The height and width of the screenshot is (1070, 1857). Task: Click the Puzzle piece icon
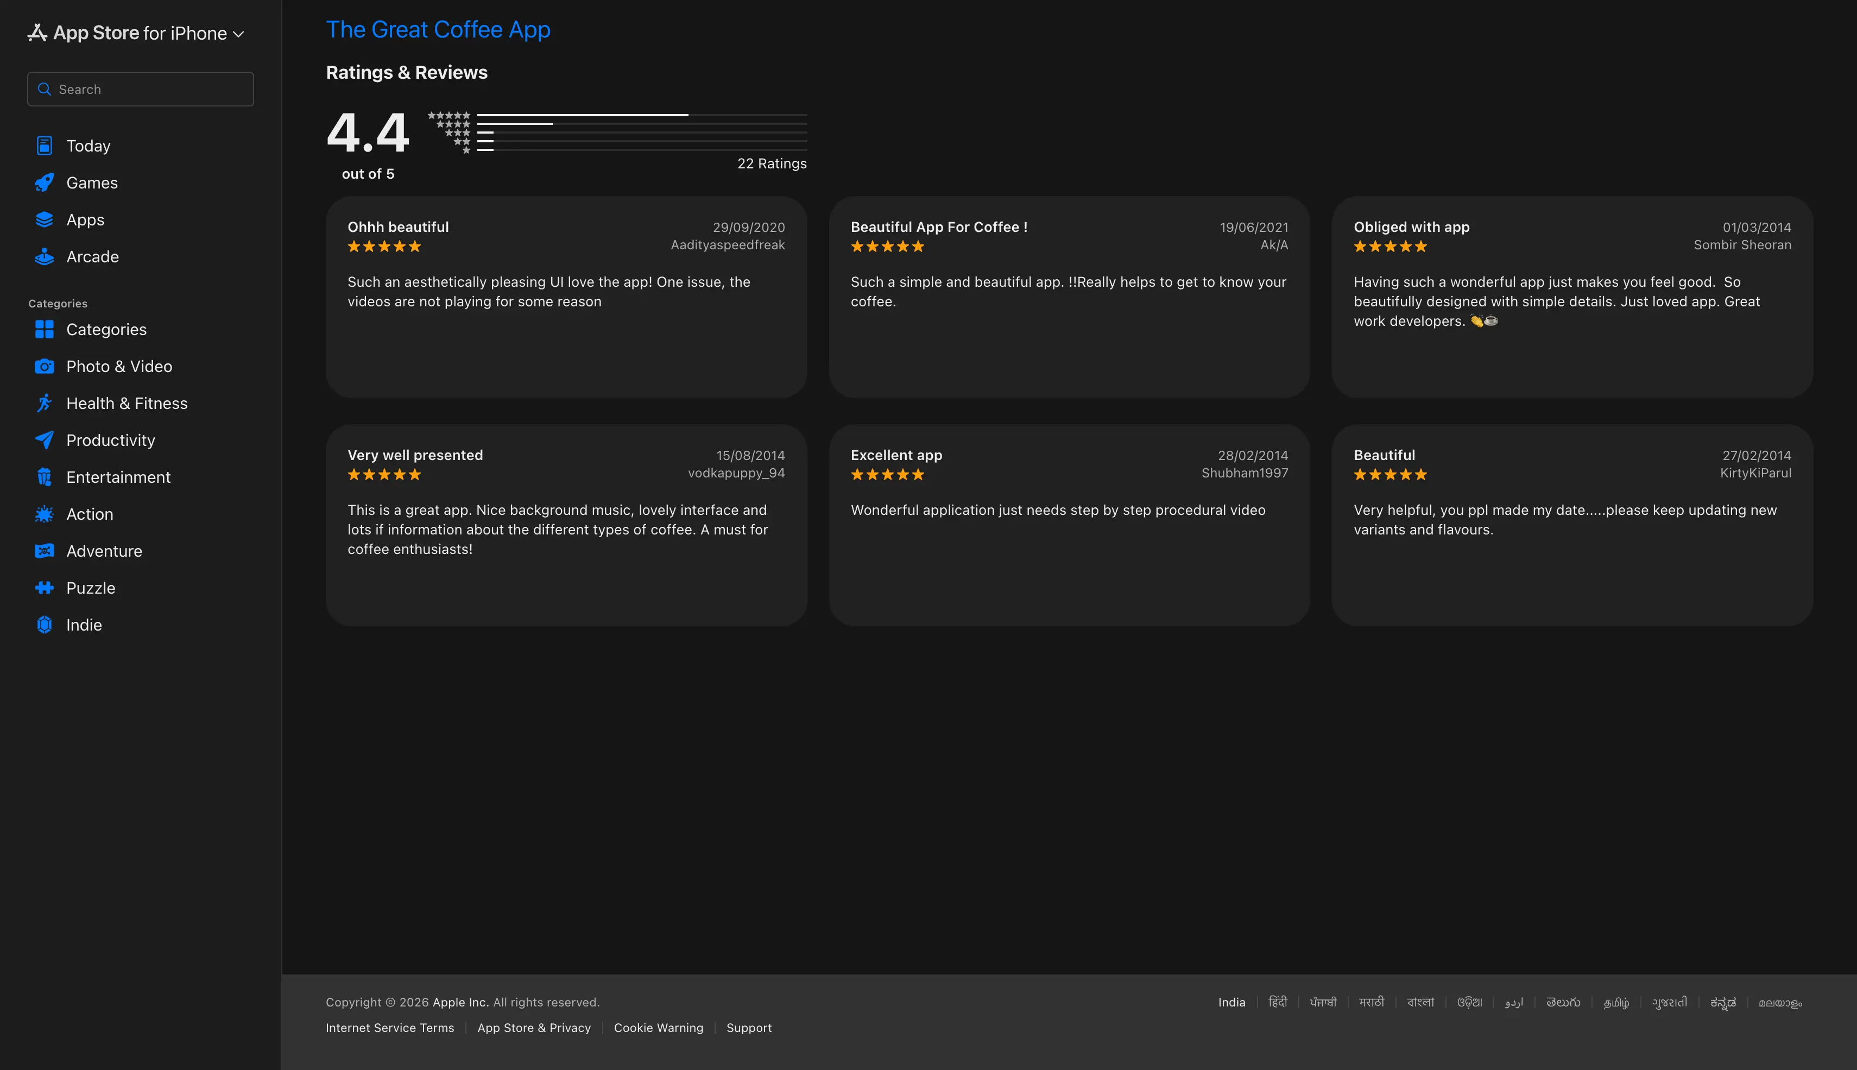(44, 587)
